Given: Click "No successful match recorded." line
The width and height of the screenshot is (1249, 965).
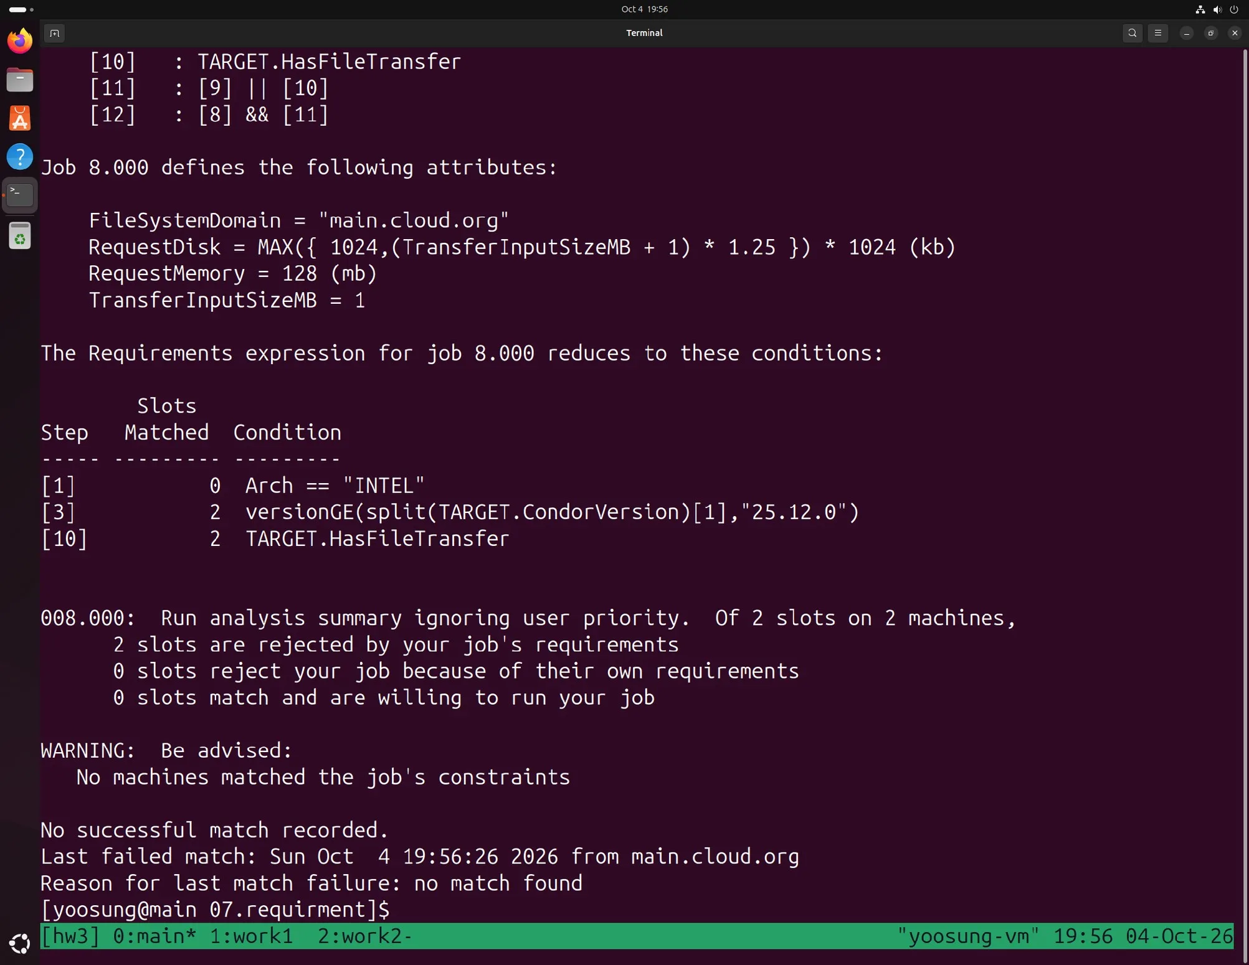Looking at the screenshot, I should 214,830.
